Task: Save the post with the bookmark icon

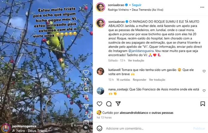Action: click(203, 104)
